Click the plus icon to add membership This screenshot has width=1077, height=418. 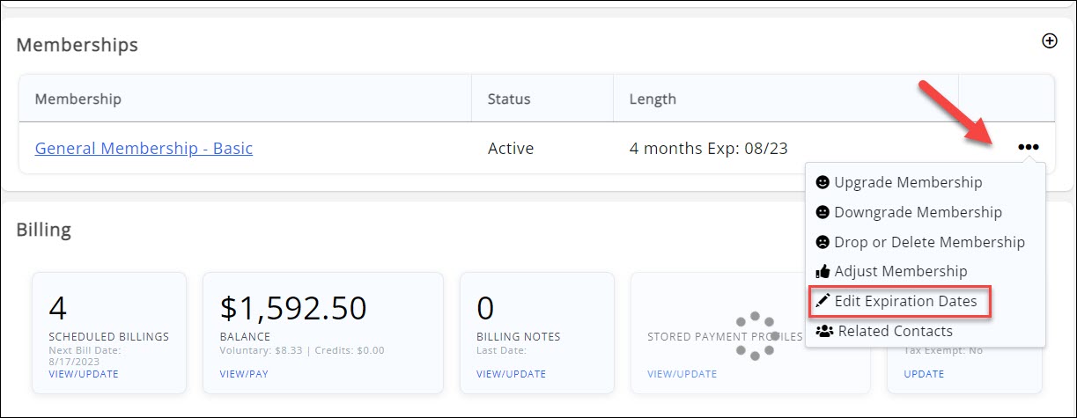pyautogui.click(x=1049, y=40)
